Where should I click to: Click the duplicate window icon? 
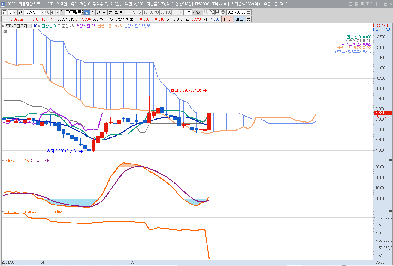click(356, 4)
